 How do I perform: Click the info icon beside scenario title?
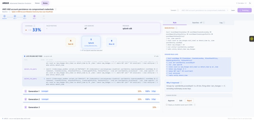click(55, 9)
